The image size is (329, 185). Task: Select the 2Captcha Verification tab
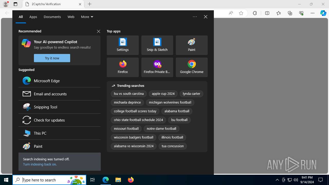(x=53, y=4)
